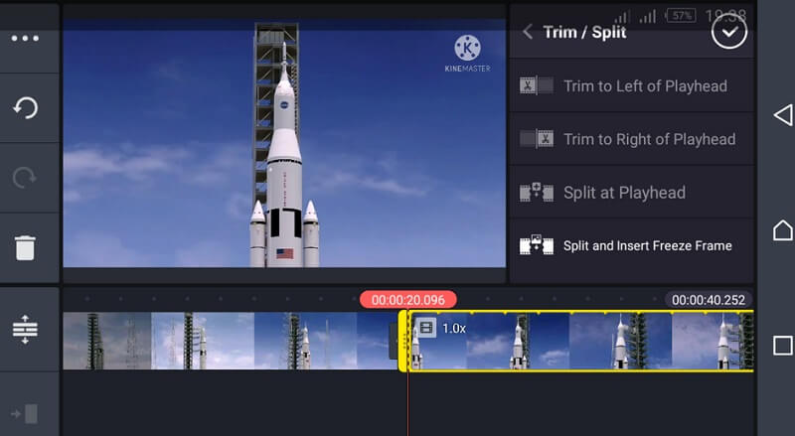Tap the rocket video preview
The image size is (795, 436).
(x=284, y=149)
